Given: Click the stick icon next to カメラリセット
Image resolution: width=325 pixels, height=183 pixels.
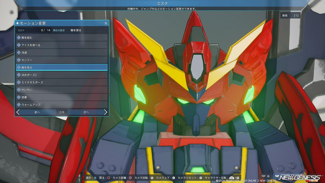Looking at the screenshot, I should point(201,178).
